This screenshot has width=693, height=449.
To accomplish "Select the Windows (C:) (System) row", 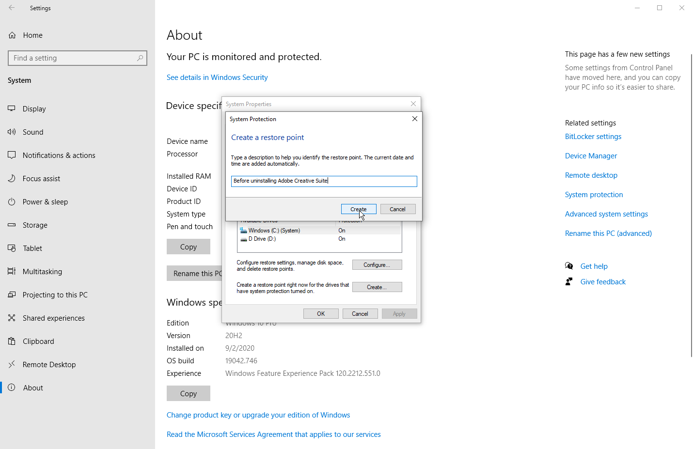I will tap(319, 231).
